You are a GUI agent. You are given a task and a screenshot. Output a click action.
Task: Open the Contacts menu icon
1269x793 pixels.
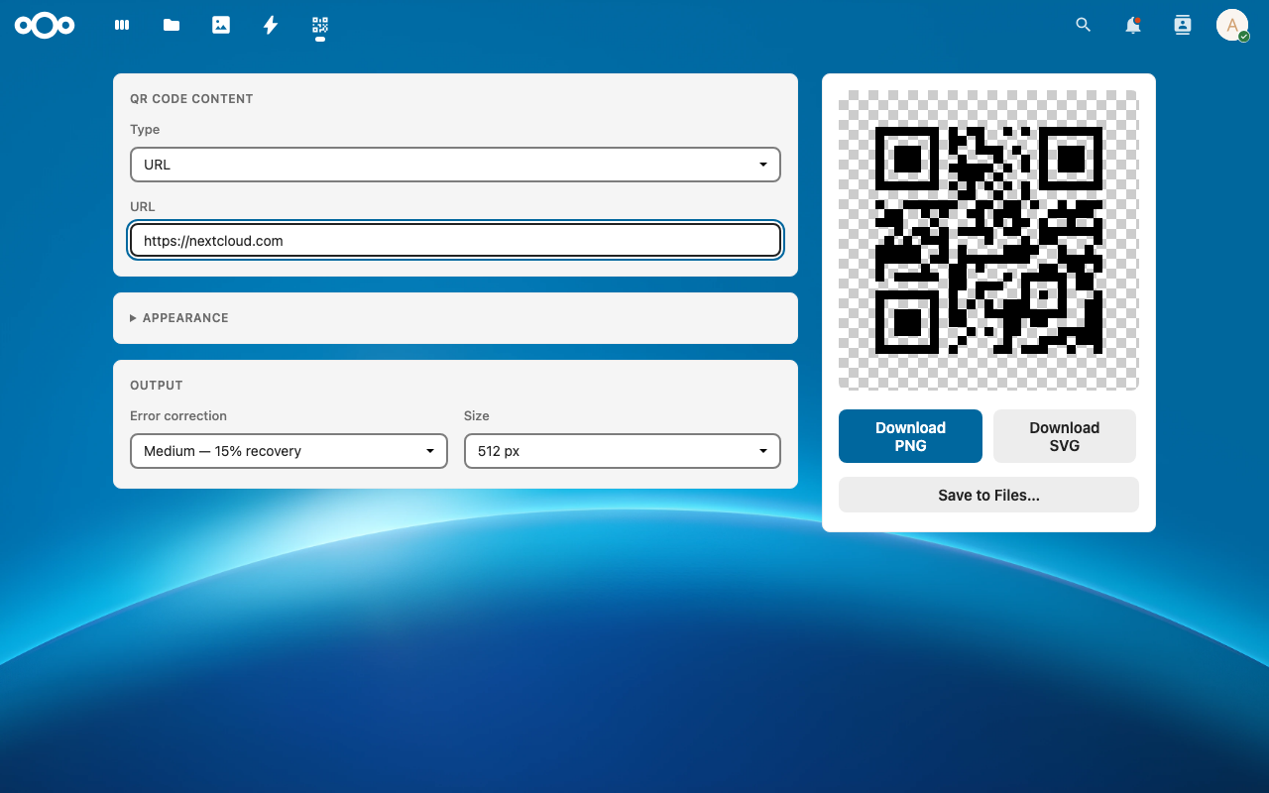(1183, 25)
